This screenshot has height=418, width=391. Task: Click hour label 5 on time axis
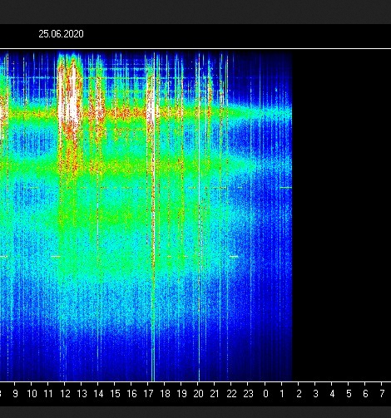pyautogui.click(x=349, y=393)
